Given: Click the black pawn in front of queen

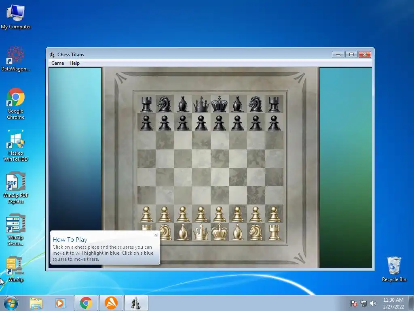Looking at the screenshot, I should 201,123.
